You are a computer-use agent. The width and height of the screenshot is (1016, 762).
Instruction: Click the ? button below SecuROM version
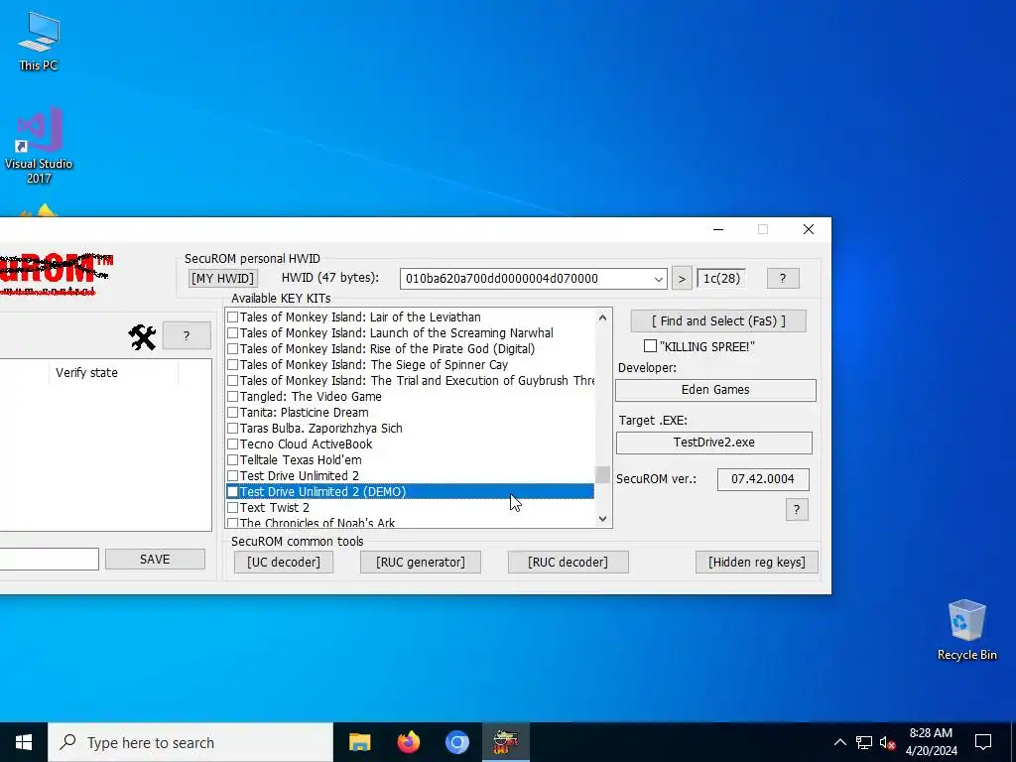click(x=797, y=509)
